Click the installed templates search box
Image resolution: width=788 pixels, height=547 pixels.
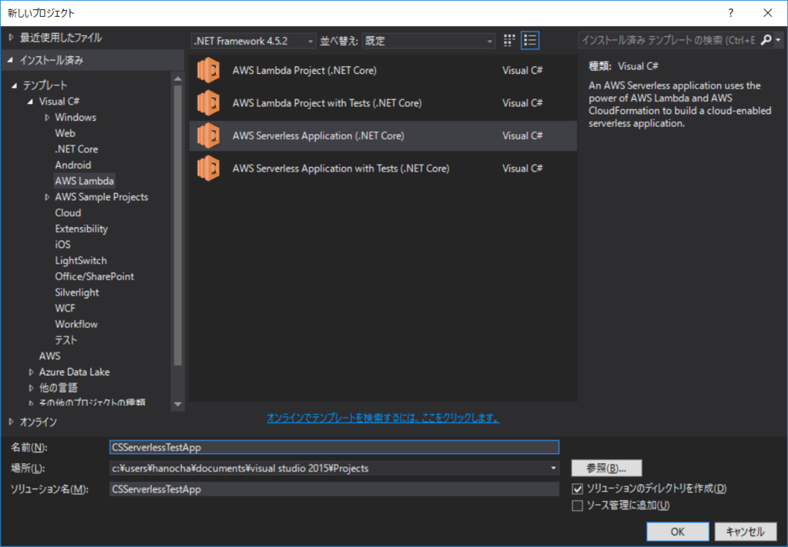point(669,40)
